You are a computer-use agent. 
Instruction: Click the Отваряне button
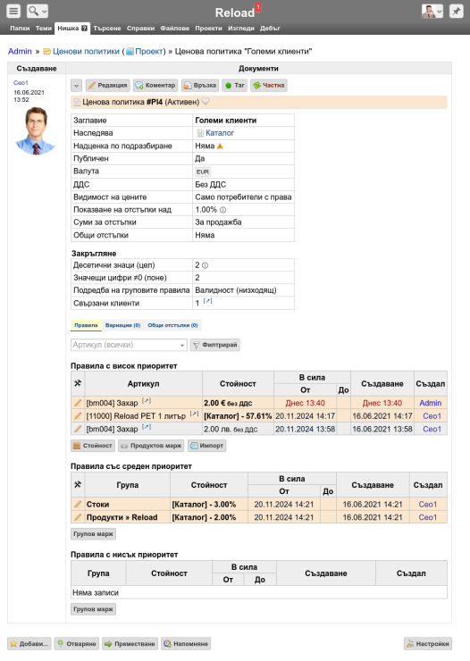click(77, 644)
